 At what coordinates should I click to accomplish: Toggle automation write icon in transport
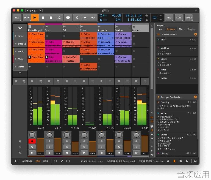[x=59, y=18]
